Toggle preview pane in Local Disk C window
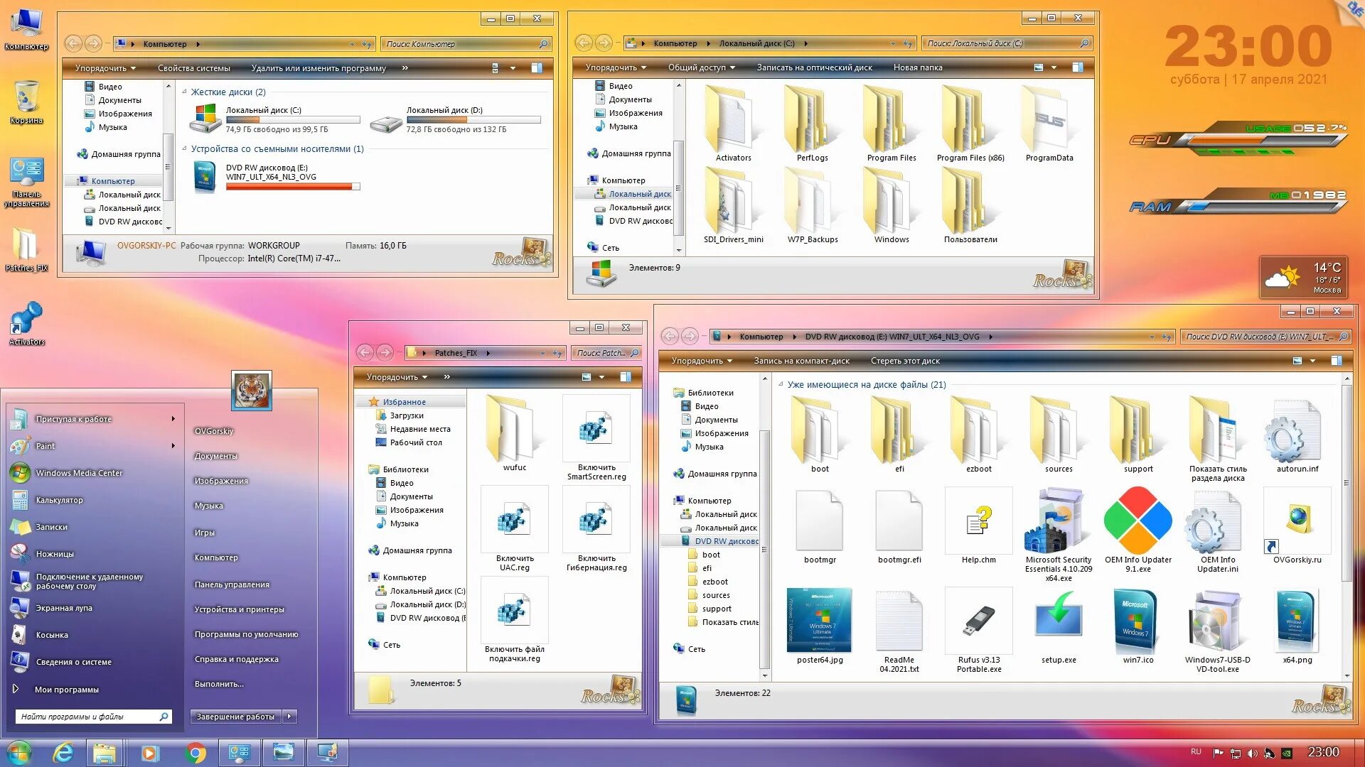This screenshot has height=767, width=1365. pyautogui.click(x=1078, y=67)
